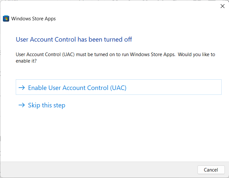Viewport: 229px width, 178px height.
Task: Select Enable User Account Control (UAC) option
Action: coord(77,88)
